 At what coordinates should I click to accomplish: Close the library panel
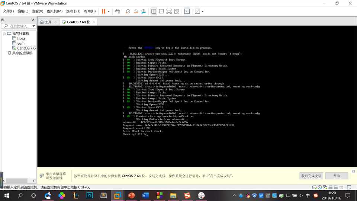tap(33, 20)
